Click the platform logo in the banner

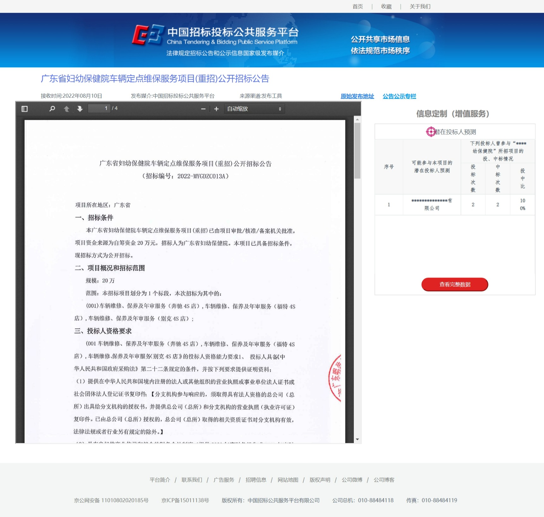click(x=148, y=35)
